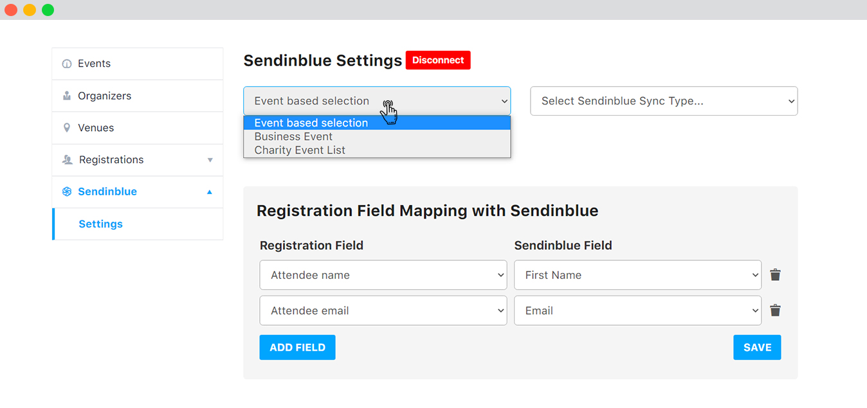Collapse the Sendinblue submenu arrow
This screenshot has width=867, height=408.
(210, 191)
